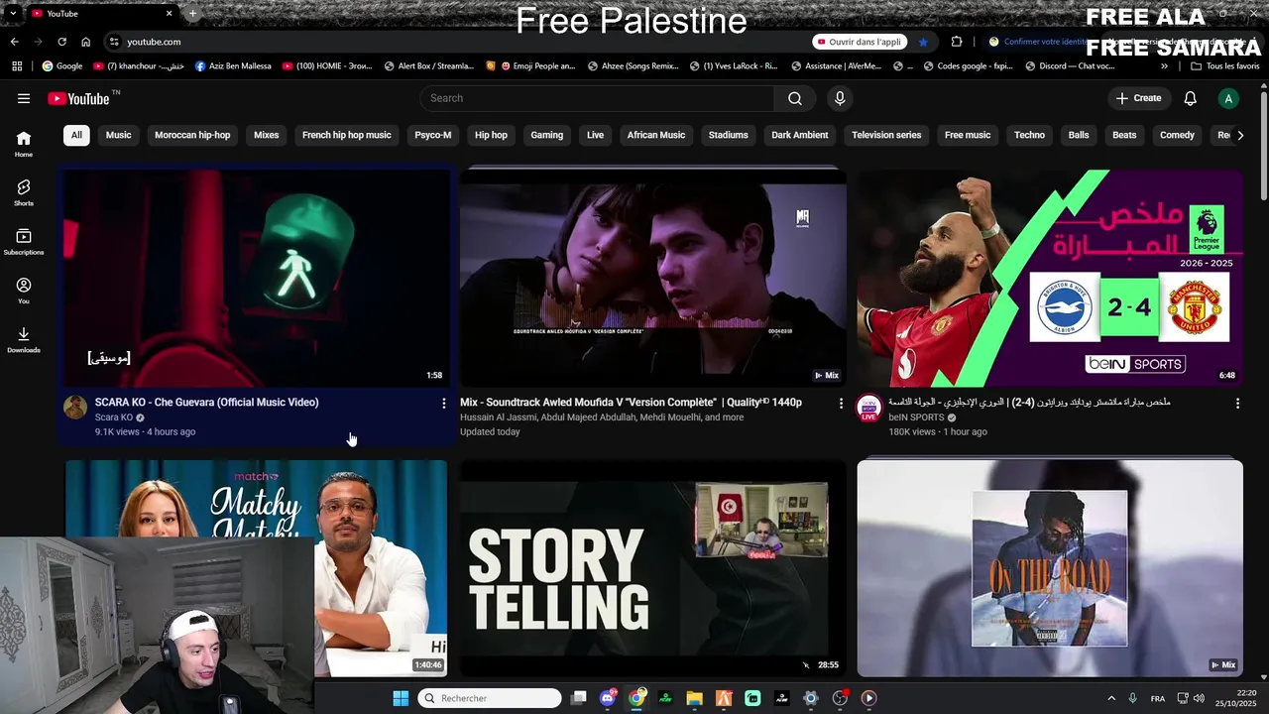Click the beIN SPORTS live channel avatar
The height and width of the screenshot is (714, 1269).
click(869, 408)
